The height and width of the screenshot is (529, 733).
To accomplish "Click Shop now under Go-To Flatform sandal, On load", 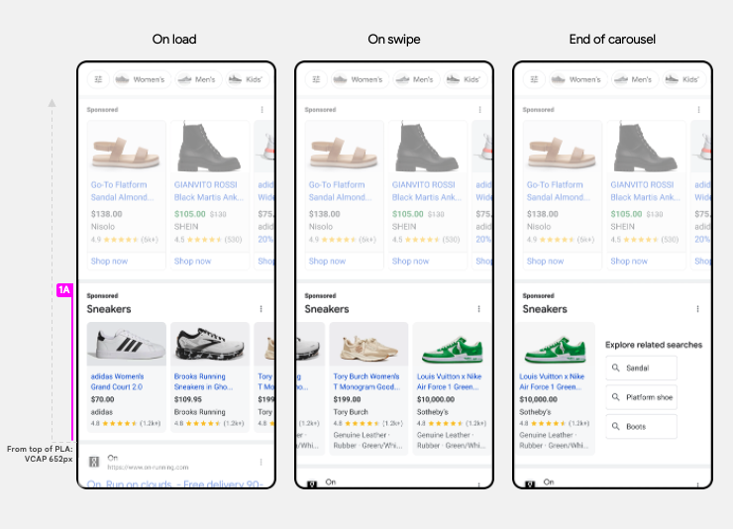I will (109, 262).
